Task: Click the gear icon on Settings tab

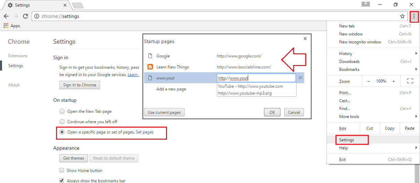Action: [x=10, y=5]
